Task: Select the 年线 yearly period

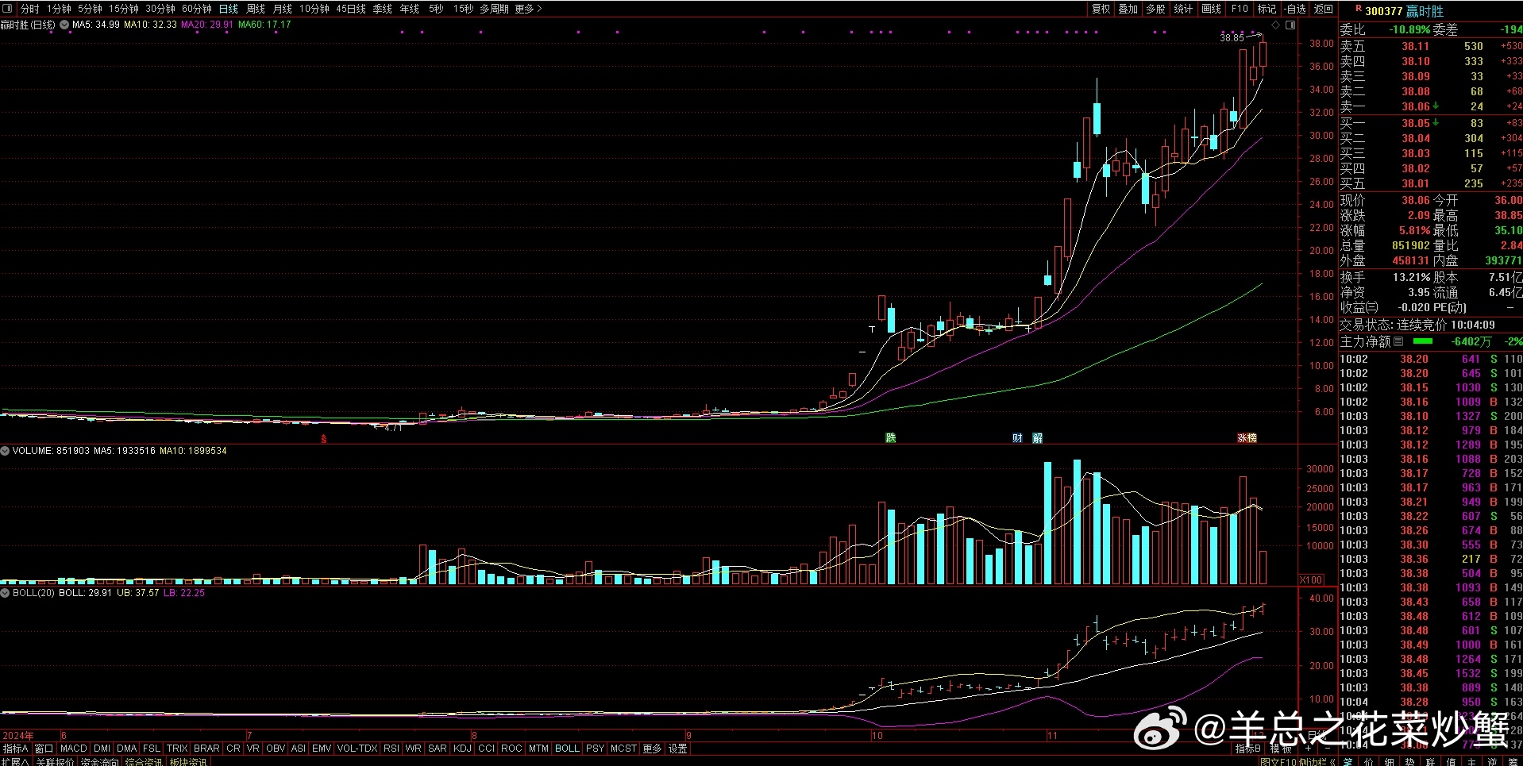Action: tap(409, 9)
